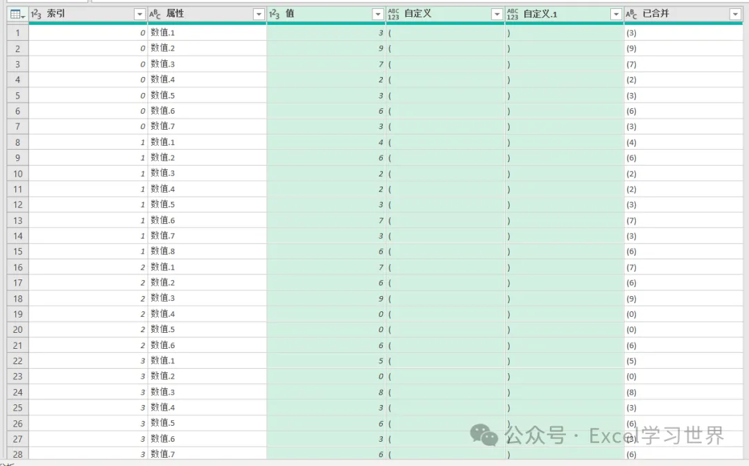Screen dimensions: 749x466
Task: Click 数值.8 cell in row 15
Action: [207, 252]
